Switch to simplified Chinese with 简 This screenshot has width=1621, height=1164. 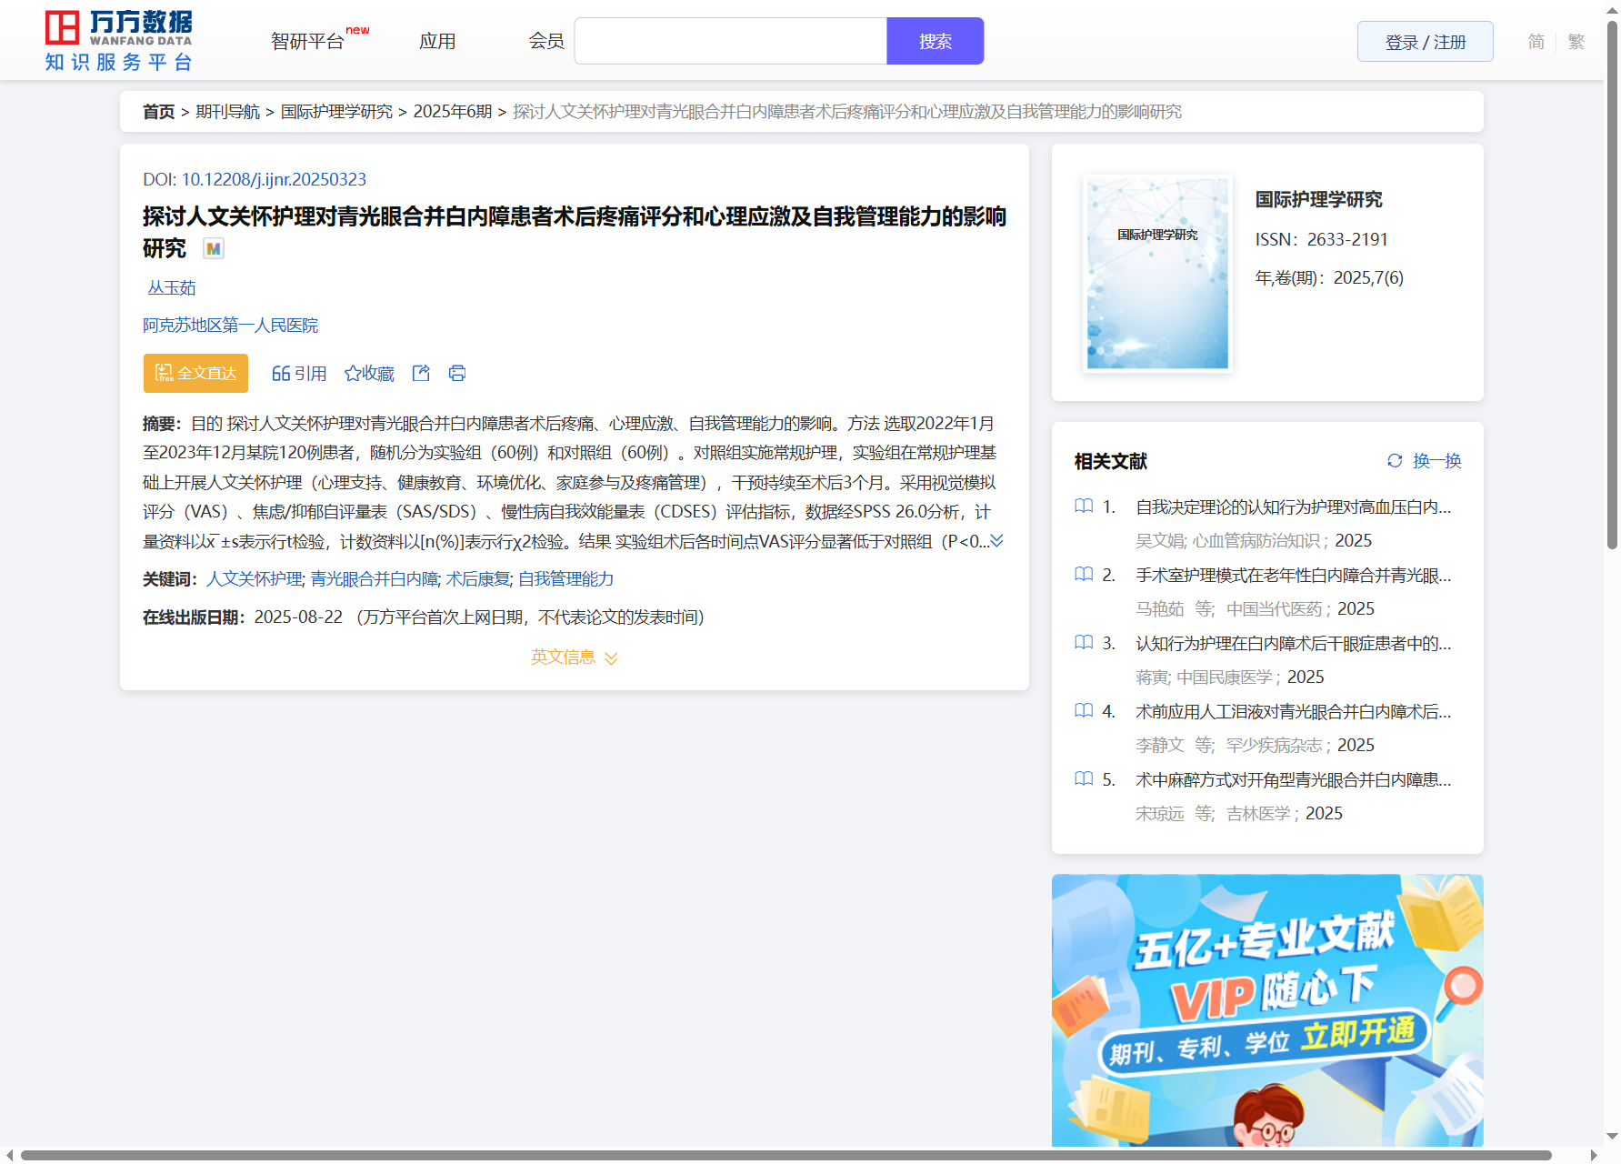pos(1536,42)
